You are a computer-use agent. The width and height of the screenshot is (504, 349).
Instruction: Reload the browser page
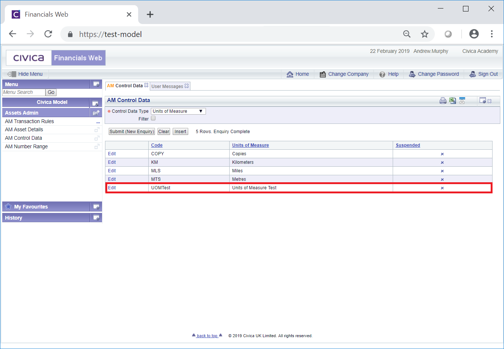pos(48,34)
